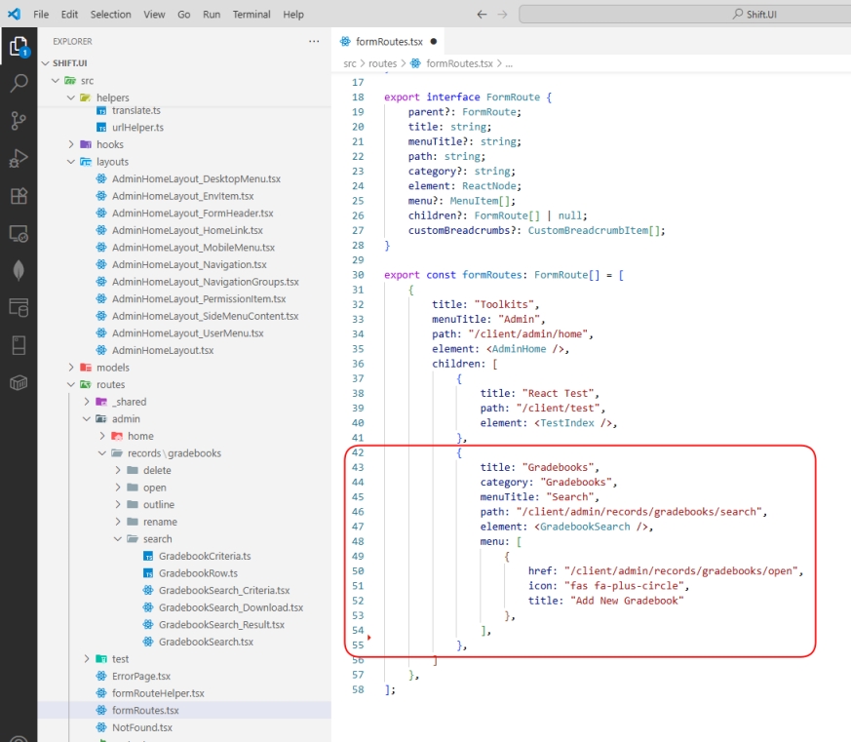Open Explorer views and more actions menu

click(x=314, y=41)
